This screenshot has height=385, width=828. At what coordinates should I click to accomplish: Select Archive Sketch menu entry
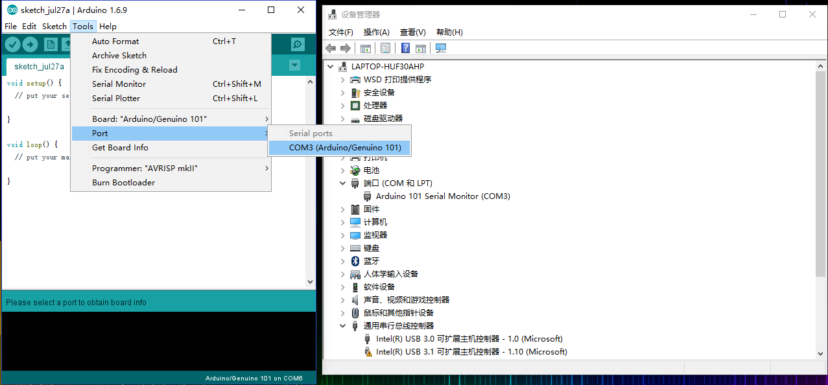click(x=171, y=55)
